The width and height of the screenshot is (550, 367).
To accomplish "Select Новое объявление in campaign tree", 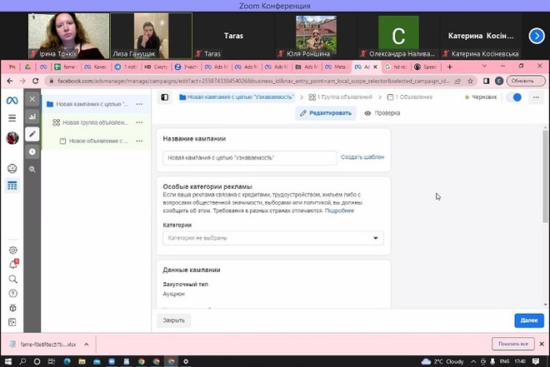I will (97, 141).
